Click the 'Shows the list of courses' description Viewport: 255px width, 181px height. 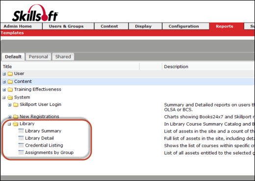209,146
